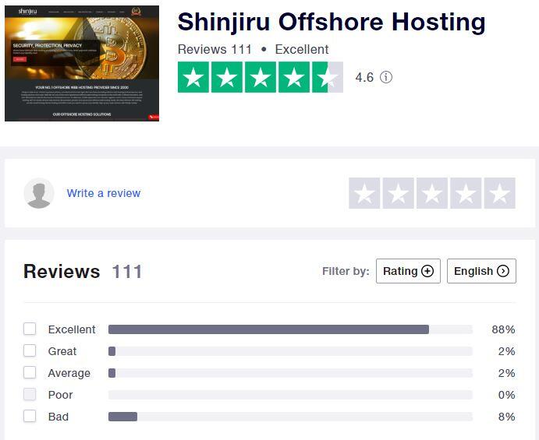Click the green TrustScore star rating image
The height and width of the screenshot is (440, 539).
(261, 77)
